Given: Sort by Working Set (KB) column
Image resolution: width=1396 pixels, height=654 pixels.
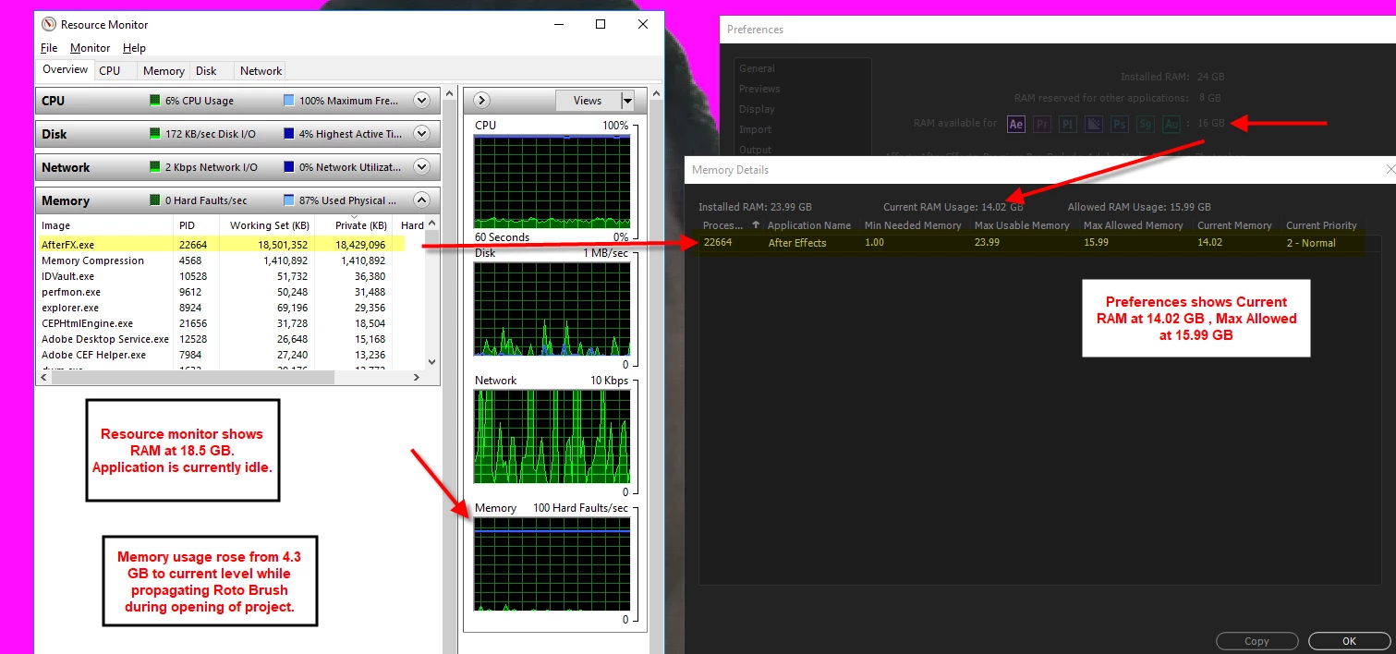Looking at the screenshot, I should coord(266,225).
